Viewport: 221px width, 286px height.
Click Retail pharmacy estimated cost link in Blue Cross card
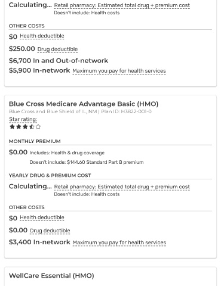[x=122, y=187]
